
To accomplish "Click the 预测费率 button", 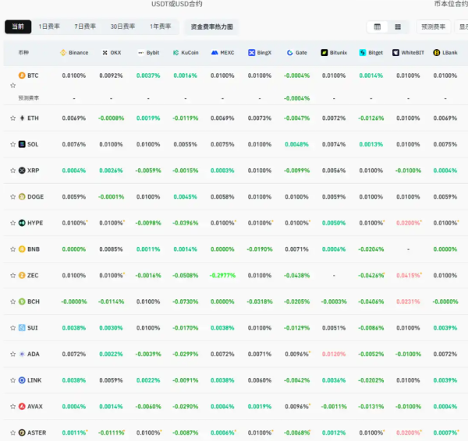I will pyautogui.click(x=433, y=26).
